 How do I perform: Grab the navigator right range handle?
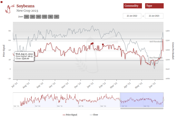[163, 100]
